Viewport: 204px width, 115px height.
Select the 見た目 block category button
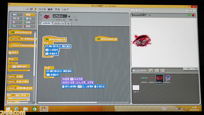(x=17, y=19)
